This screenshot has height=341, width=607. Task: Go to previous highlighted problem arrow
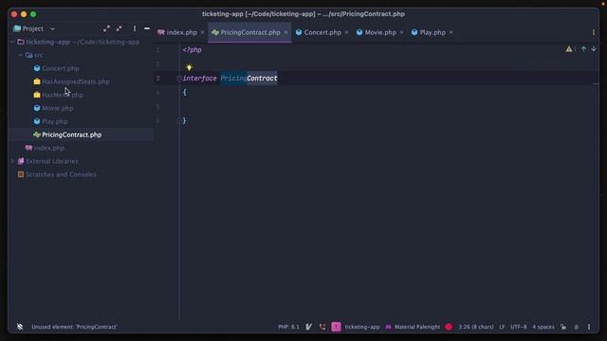click(583, 49)
